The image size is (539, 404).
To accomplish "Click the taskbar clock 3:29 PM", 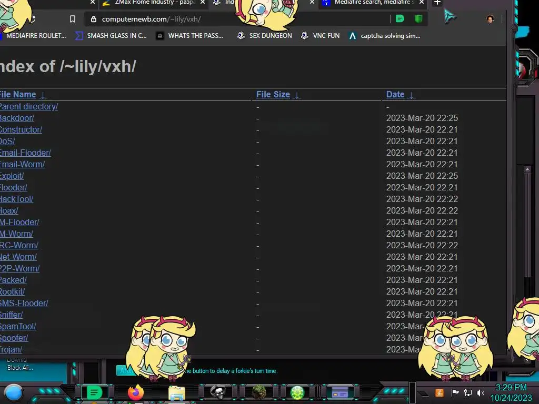I will point(511,388).
